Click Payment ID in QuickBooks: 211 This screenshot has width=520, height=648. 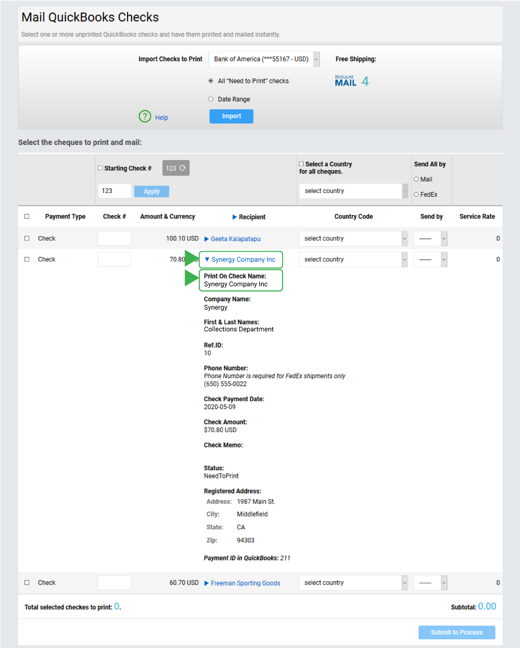click(x=247, y=558)
